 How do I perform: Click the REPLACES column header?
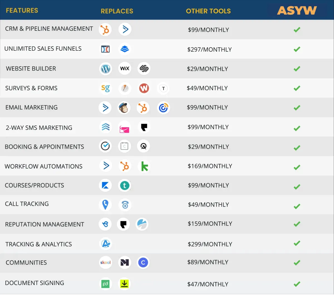pos(117,11)
